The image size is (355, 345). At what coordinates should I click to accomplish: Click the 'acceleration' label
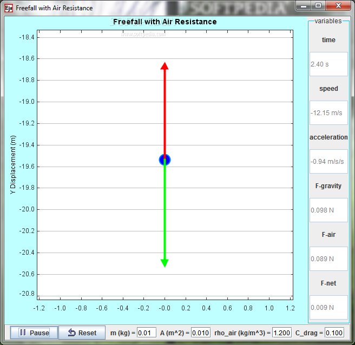coord(328,137)
